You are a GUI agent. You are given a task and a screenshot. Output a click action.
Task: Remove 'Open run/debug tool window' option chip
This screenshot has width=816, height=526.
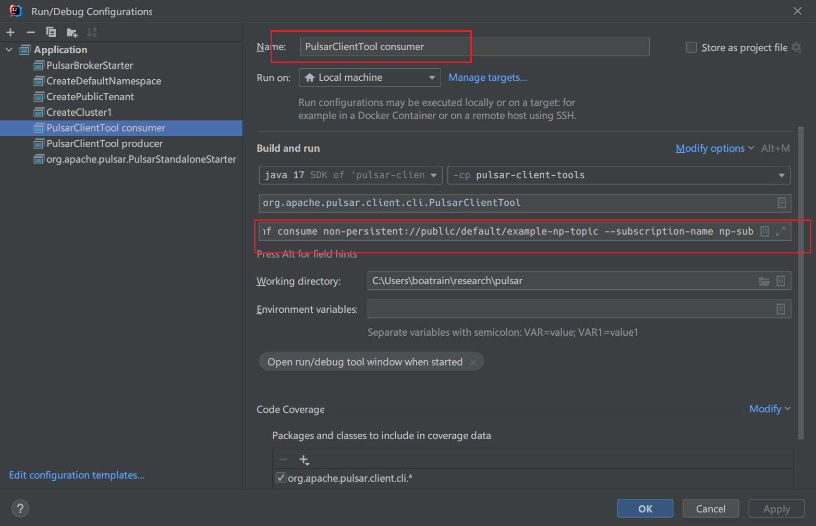tap(473, 362)
